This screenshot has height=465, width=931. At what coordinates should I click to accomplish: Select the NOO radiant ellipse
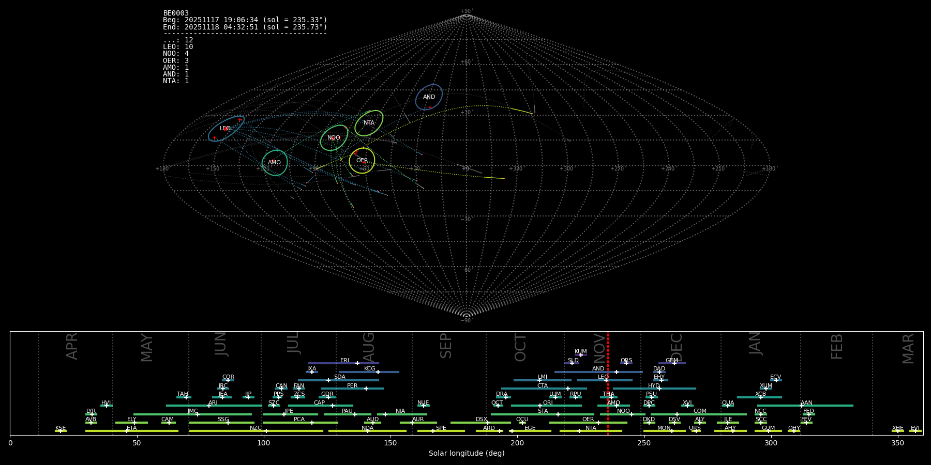coord(334,138)
